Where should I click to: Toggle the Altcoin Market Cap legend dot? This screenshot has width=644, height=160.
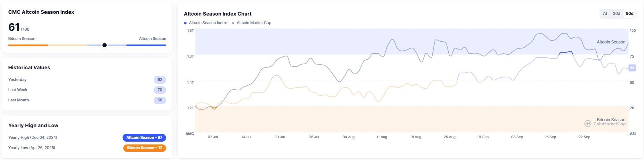click(x=233, y=23)
